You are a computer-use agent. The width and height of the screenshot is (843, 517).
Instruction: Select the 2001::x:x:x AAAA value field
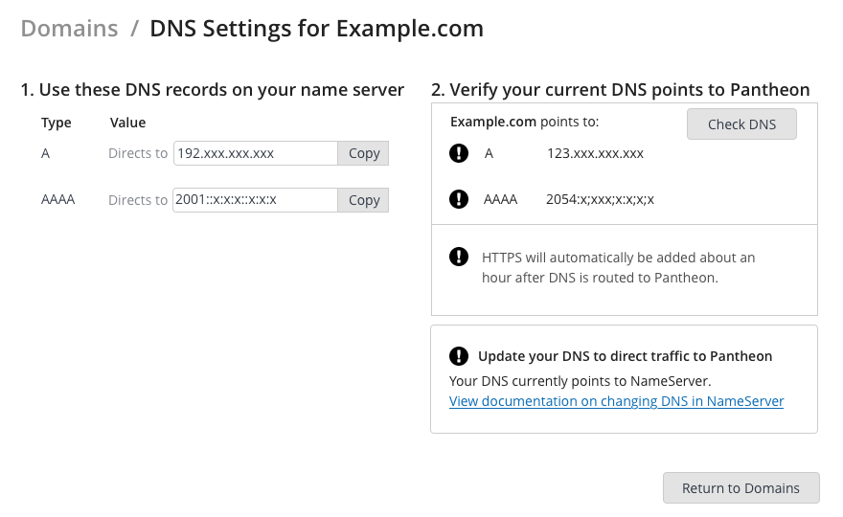tap(255, 200)
